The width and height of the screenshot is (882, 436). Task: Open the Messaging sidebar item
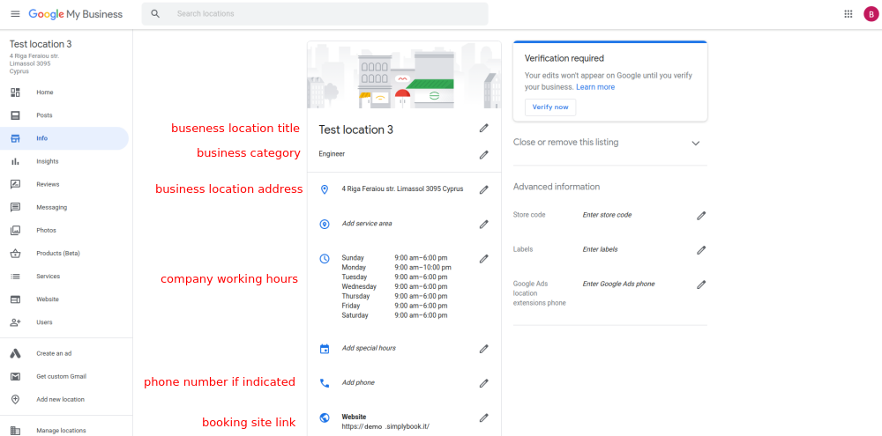coord(51,207)
